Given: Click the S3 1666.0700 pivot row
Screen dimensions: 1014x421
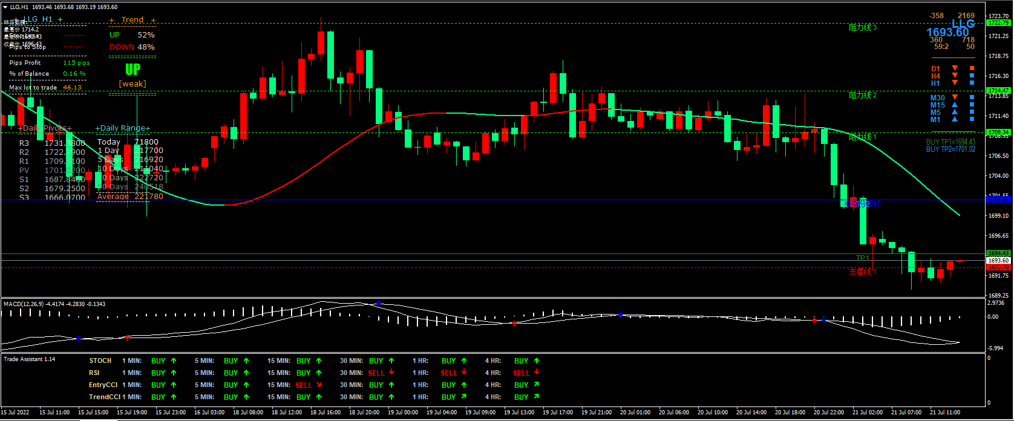Looking at the screenshot, I should [x=52, y=198].
